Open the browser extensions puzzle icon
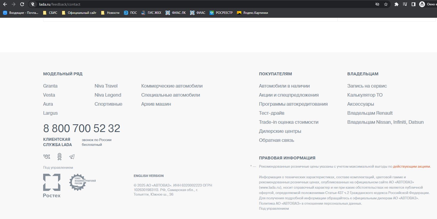The width and height of the screenshot is (437, 219). tap(397, 4)
